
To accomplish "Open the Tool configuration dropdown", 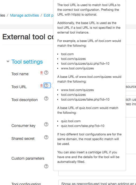I will 97,183.
